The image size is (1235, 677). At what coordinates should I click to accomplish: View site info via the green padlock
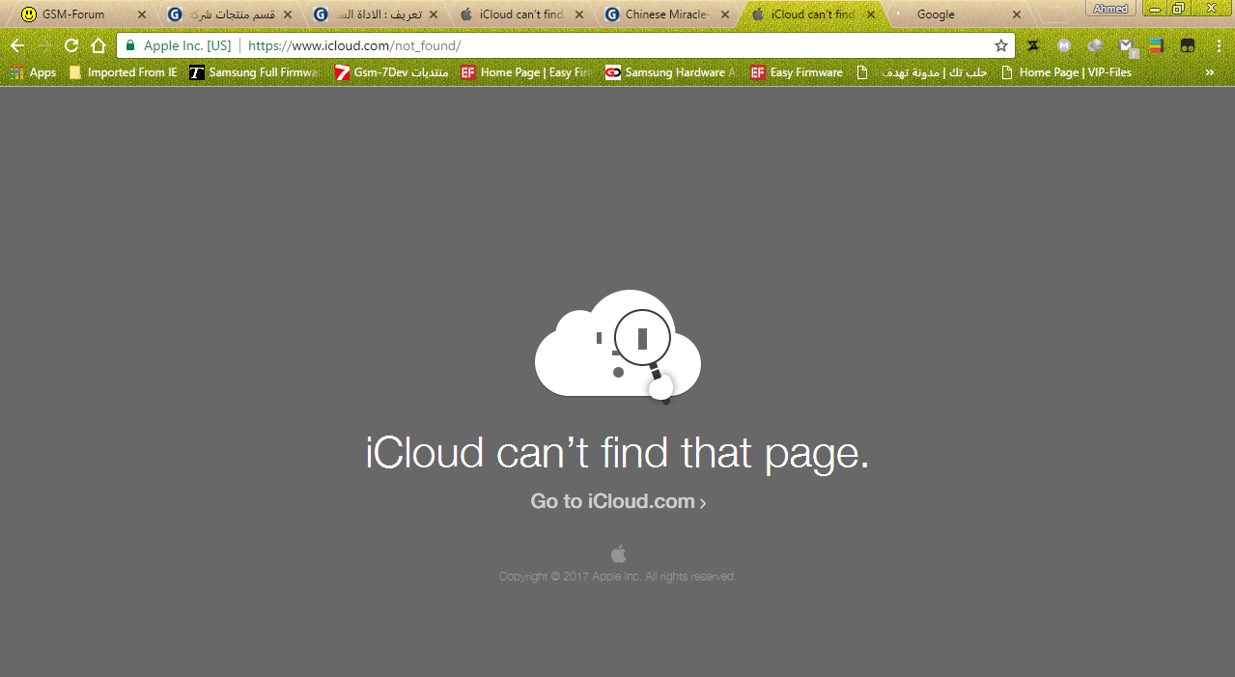point(130,45)
